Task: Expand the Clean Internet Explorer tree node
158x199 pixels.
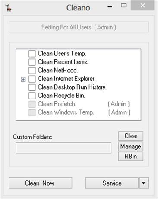Action: click(x=23, y=80)
